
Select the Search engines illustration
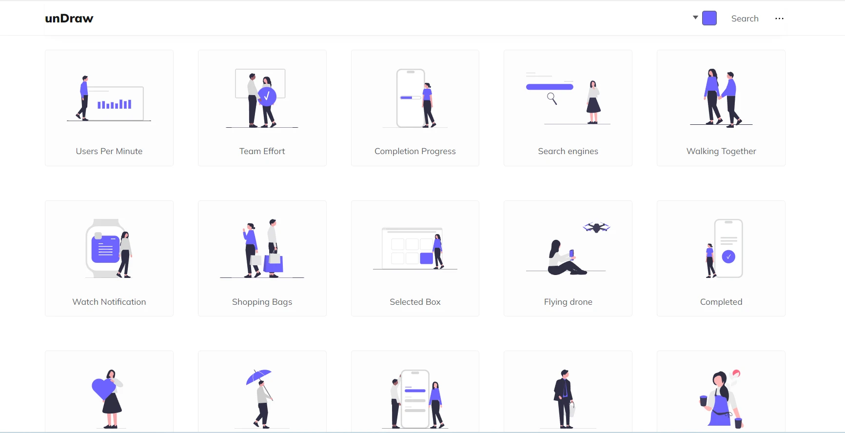click(x=568, y=108)
